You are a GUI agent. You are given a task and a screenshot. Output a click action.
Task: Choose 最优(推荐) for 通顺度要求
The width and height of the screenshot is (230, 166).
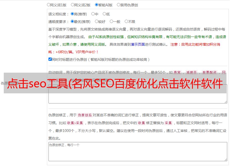click(72, 21)
